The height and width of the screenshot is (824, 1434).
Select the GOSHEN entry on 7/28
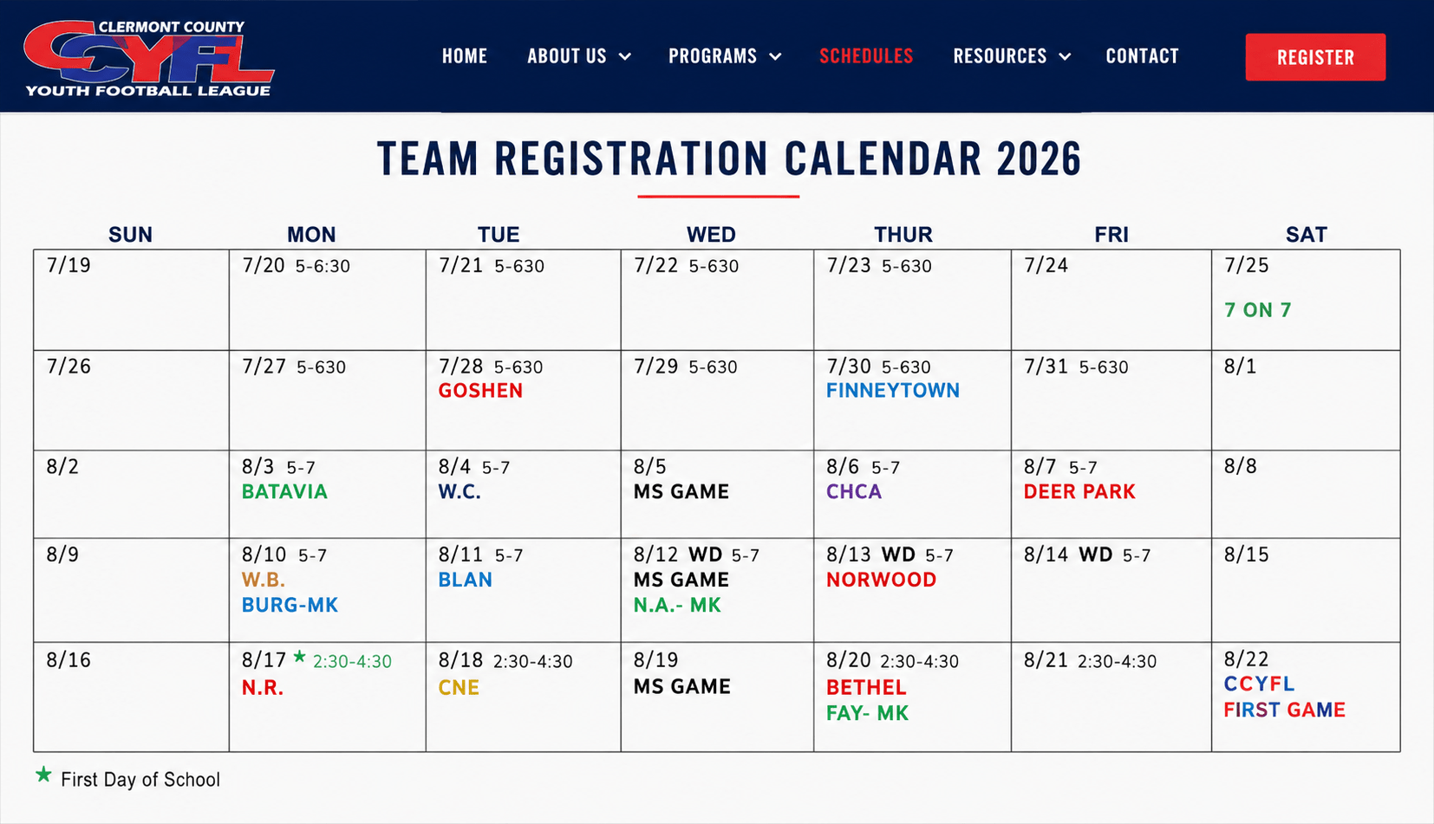(x=480, y=391)
